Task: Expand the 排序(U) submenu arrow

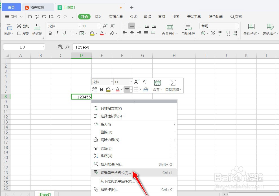Action: coord(174,156)
